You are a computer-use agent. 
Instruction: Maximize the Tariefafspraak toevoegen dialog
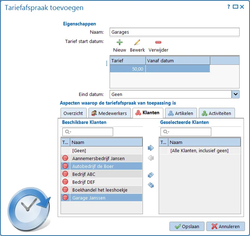pyautogui.click(x=235, y=7)
